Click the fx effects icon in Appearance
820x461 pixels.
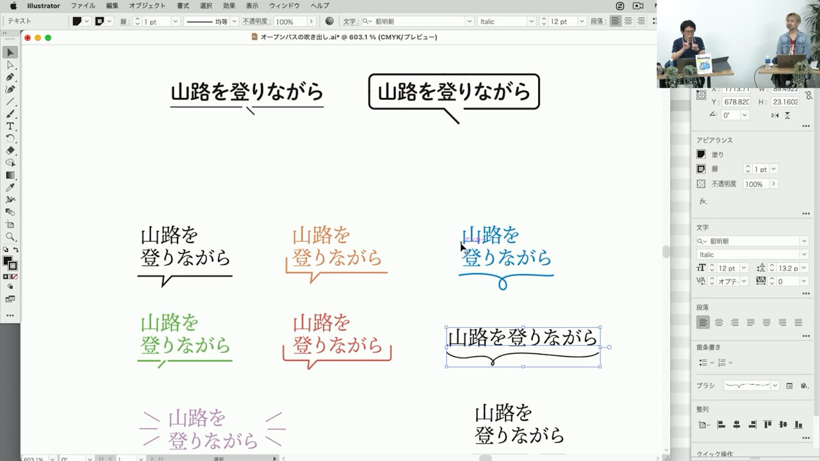pyautogui.click(x=703, y=201)
